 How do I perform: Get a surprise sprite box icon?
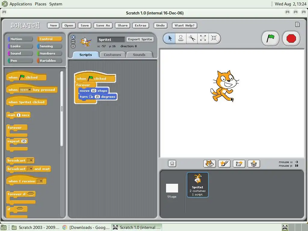pyautogui.click(x=254, y=164)
